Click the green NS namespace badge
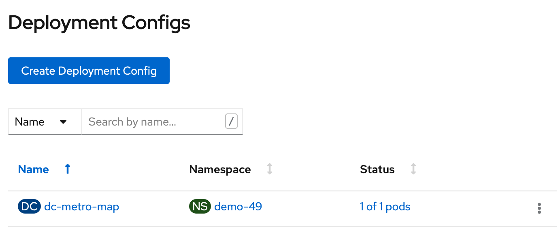The width and height of the screenshot is (558, 239). 200,207
